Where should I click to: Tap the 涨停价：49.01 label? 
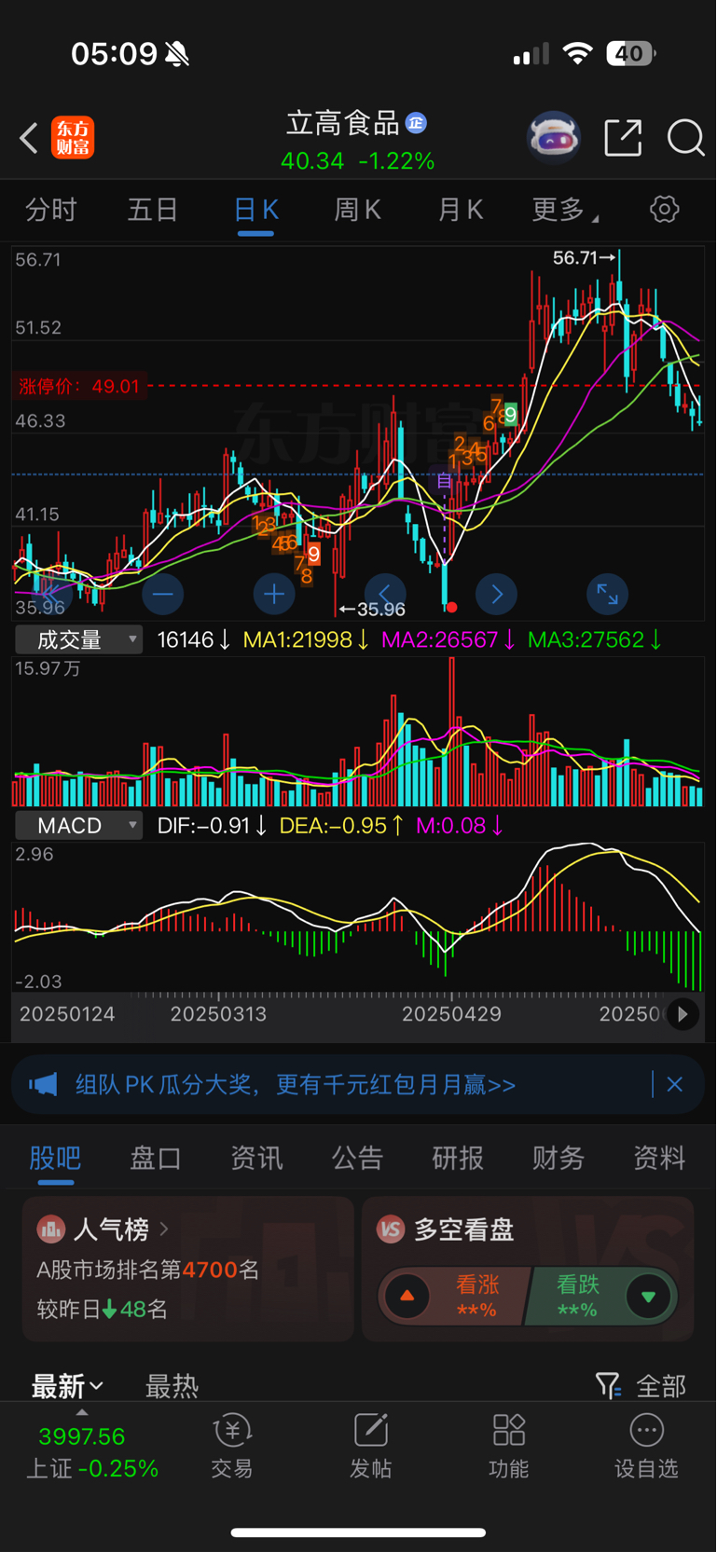click(x=80, y=386)
